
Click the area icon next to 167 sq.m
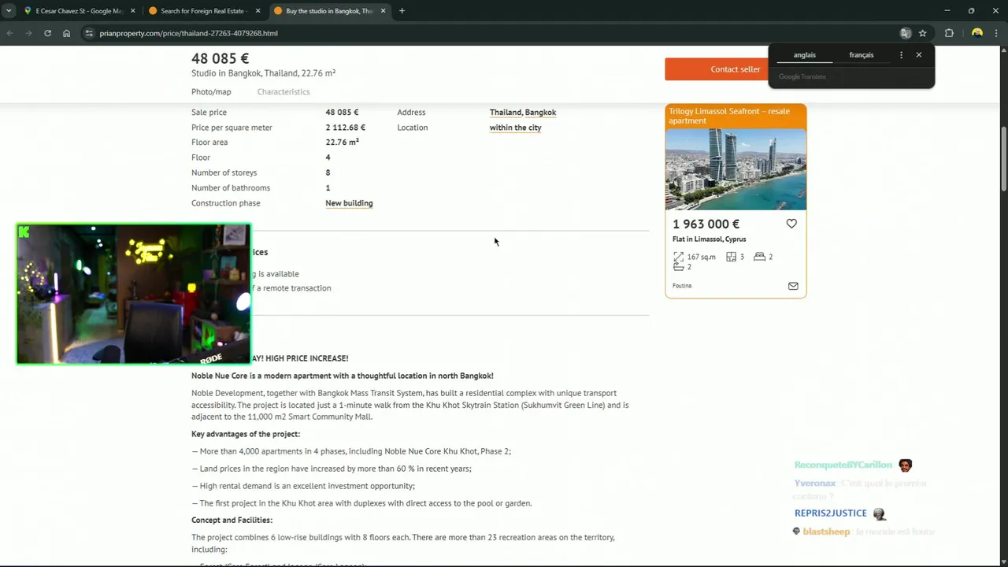point(679,257)
